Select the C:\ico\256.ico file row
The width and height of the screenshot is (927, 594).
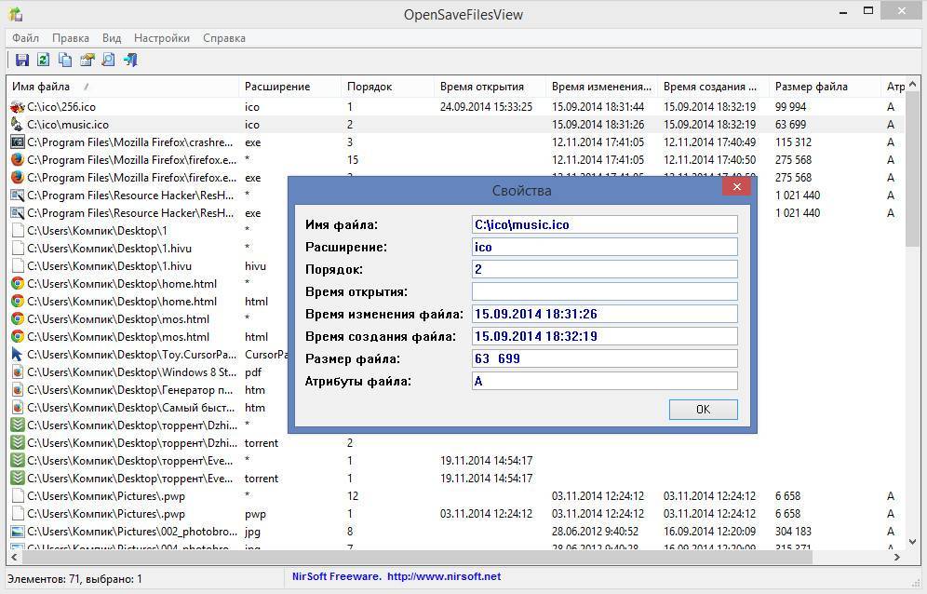point(61,107)
